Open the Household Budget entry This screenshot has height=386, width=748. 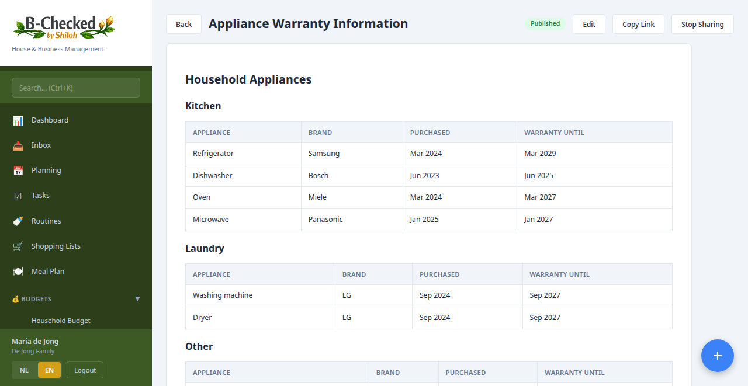click(61, 320)
